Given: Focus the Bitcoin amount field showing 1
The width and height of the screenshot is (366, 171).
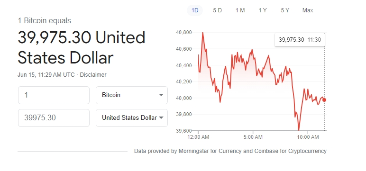Looking at the screenshot, I should point(54,95).
